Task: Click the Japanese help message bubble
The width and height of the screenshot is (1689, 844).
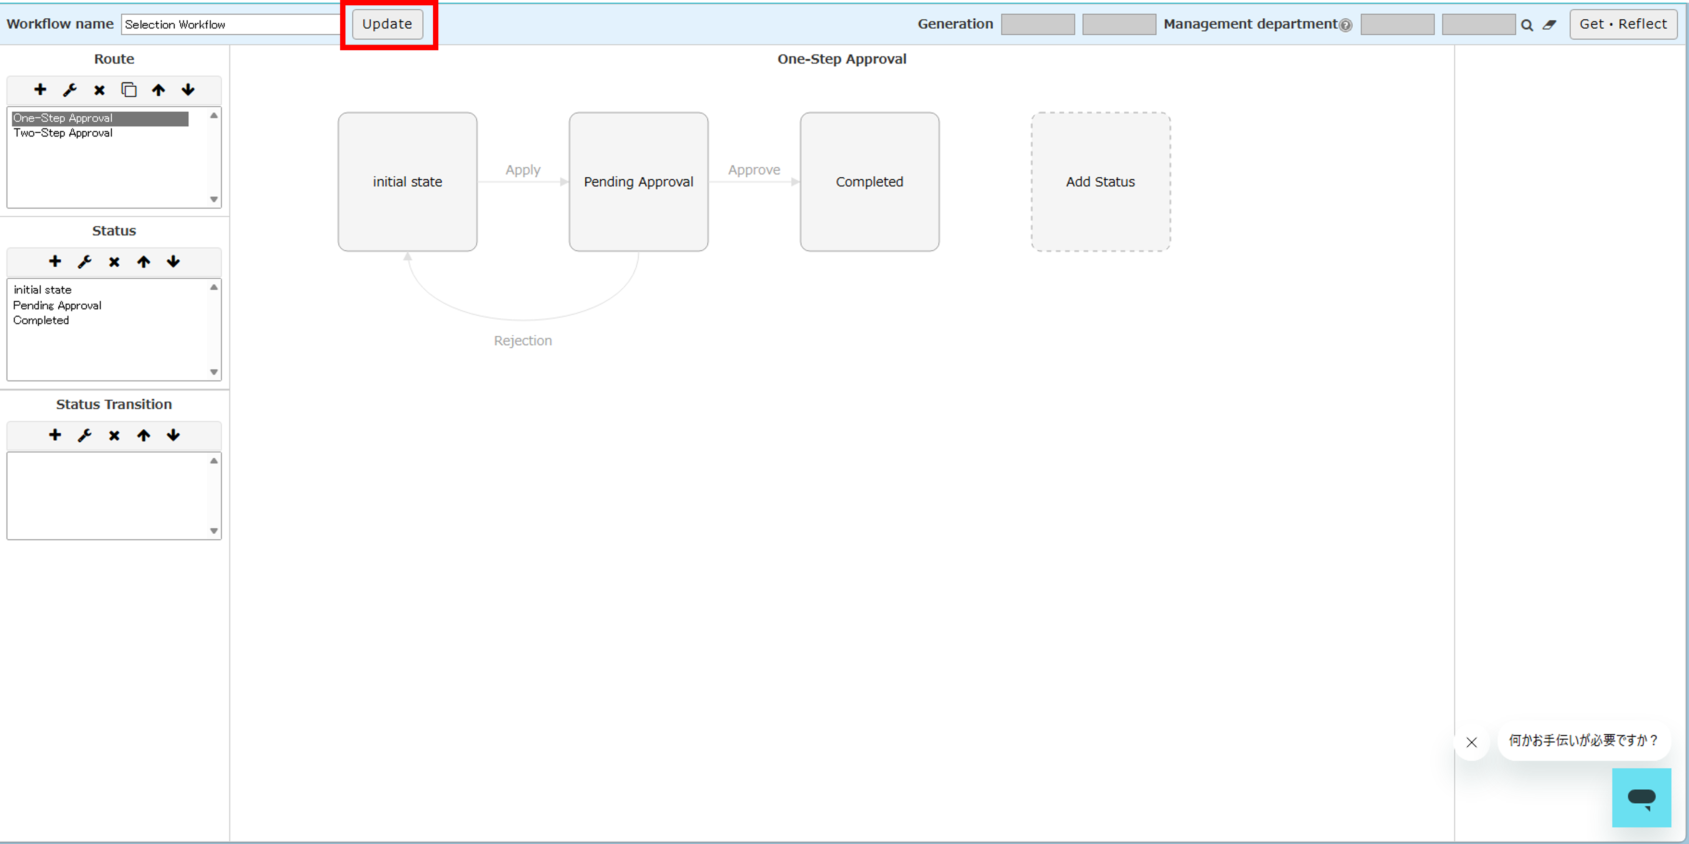Action: point(1583,740)
